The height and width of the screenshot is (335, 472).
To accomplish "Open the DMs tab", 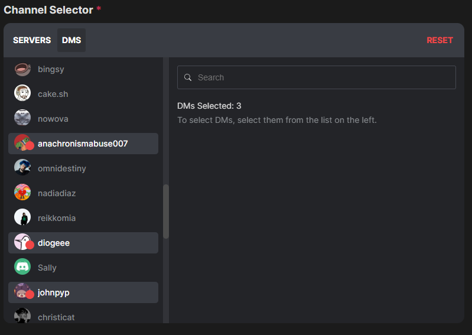I will [71, 40].
